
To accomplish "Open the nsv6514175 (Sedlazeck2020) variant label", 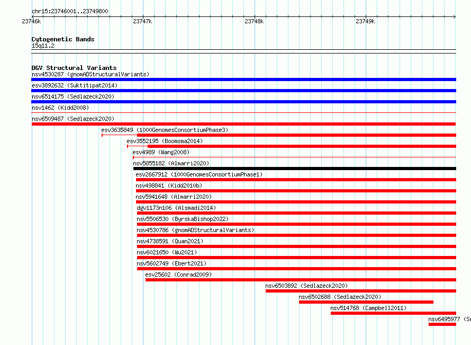I will 73,96.
